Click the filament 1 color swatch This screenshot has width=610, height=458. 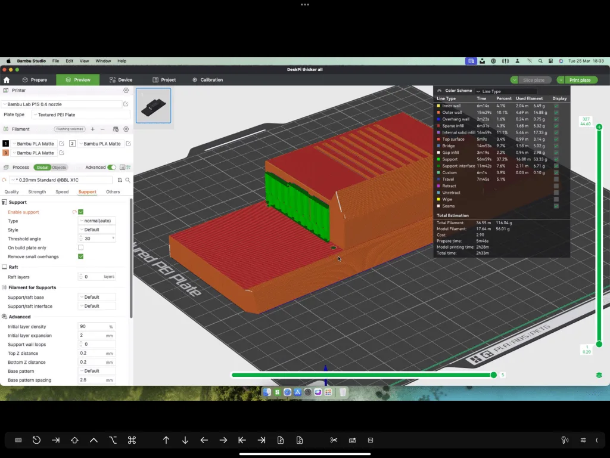(5, 143)
